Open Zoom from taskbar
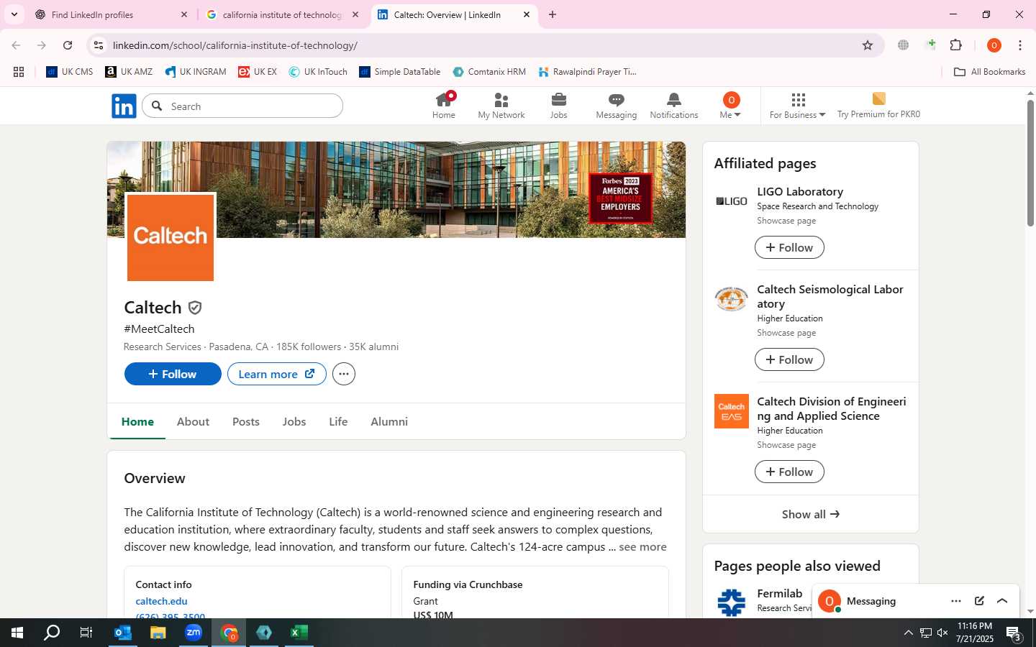This screenshot has width=1036, height=647. coord(194,633)
